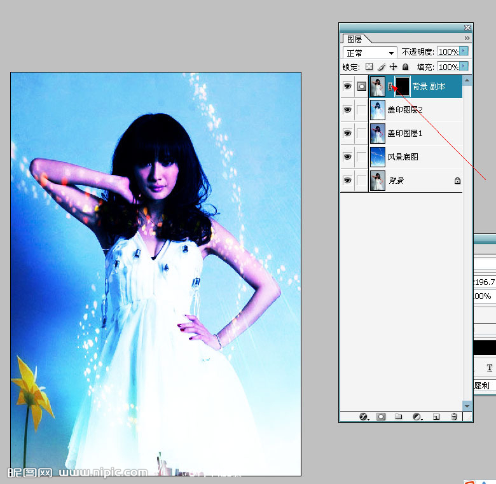Image resolution: width=496 pixels, height=484 pixels.
Task: Hide the 盖印图层2 layer
Action: click(347, 110)
